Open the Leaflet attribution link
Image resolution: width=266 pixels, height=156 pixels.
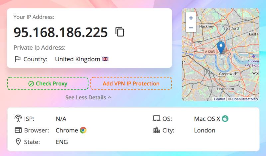(219, 99)
